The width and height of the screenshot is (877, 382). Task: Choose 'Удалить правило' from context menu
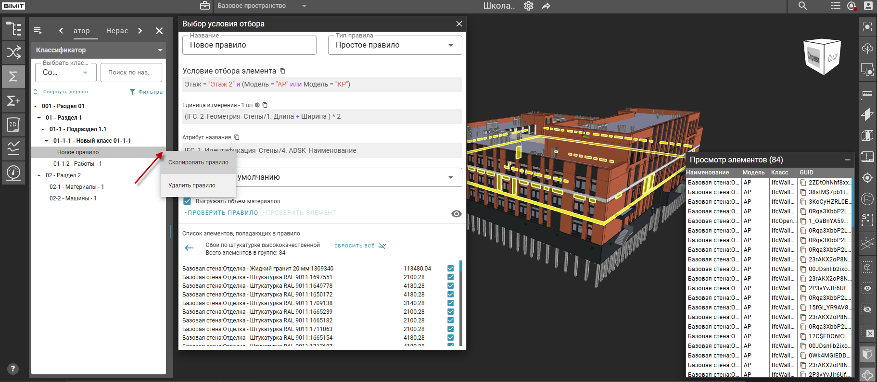tap(192, 185)
